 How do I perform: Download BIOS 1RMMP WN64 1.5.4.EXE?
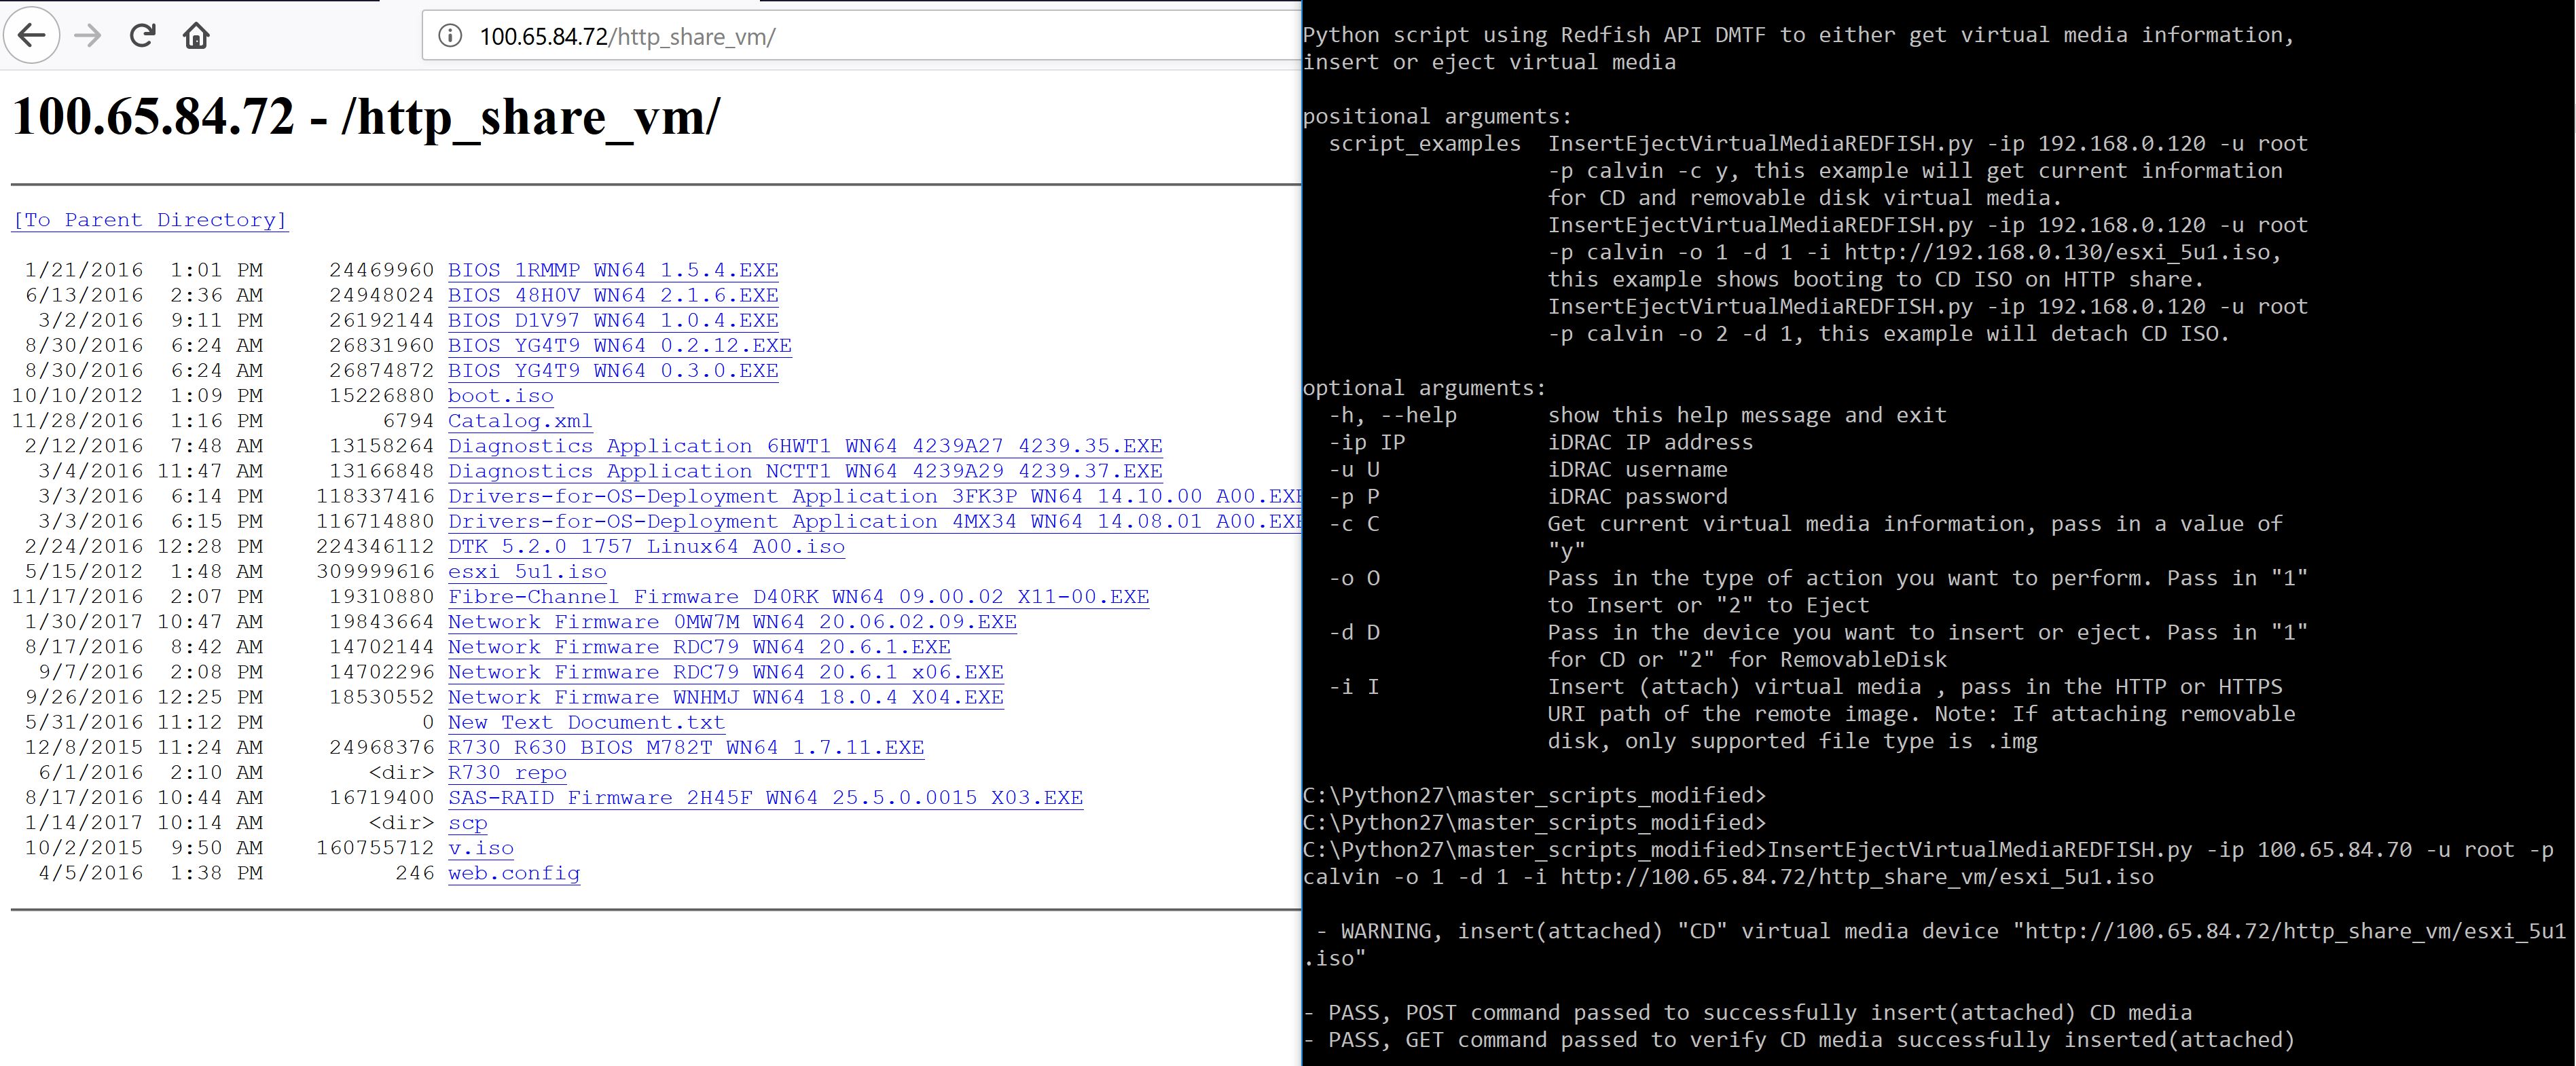616,269
